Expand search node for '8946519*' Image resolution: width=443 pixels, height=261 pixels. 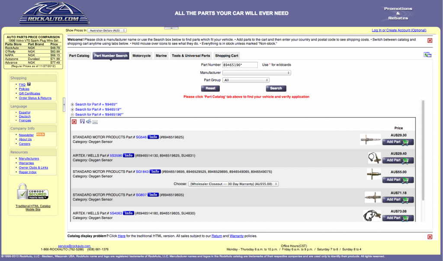click(72, 109)
